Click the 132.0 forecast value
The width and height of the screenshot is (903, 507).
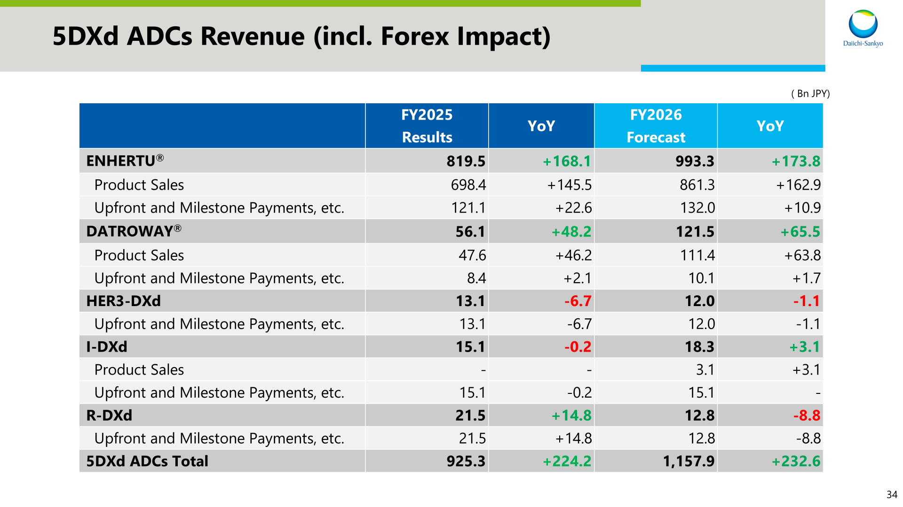698,207
